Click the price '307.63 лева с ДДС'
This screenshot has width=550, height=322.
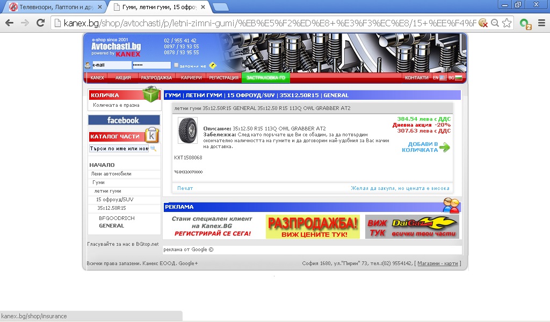pos(424,131)
